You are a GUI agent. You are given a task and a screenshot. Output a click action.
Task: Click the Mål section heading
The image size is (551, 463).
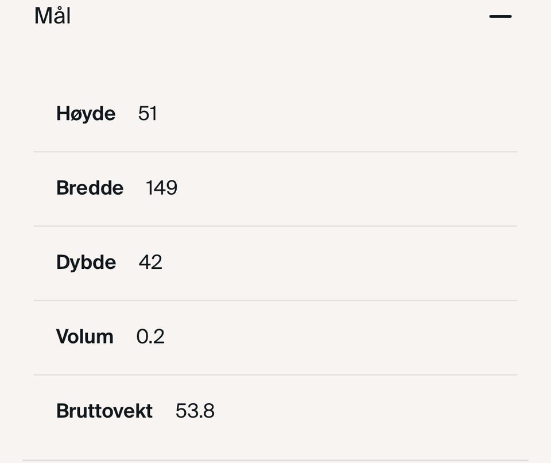(52, 16)
